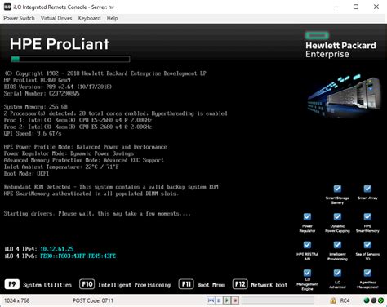The image size is (387, 307).
Task: Click the Smart Storage Battery checkmark
Action: point(337,189)
